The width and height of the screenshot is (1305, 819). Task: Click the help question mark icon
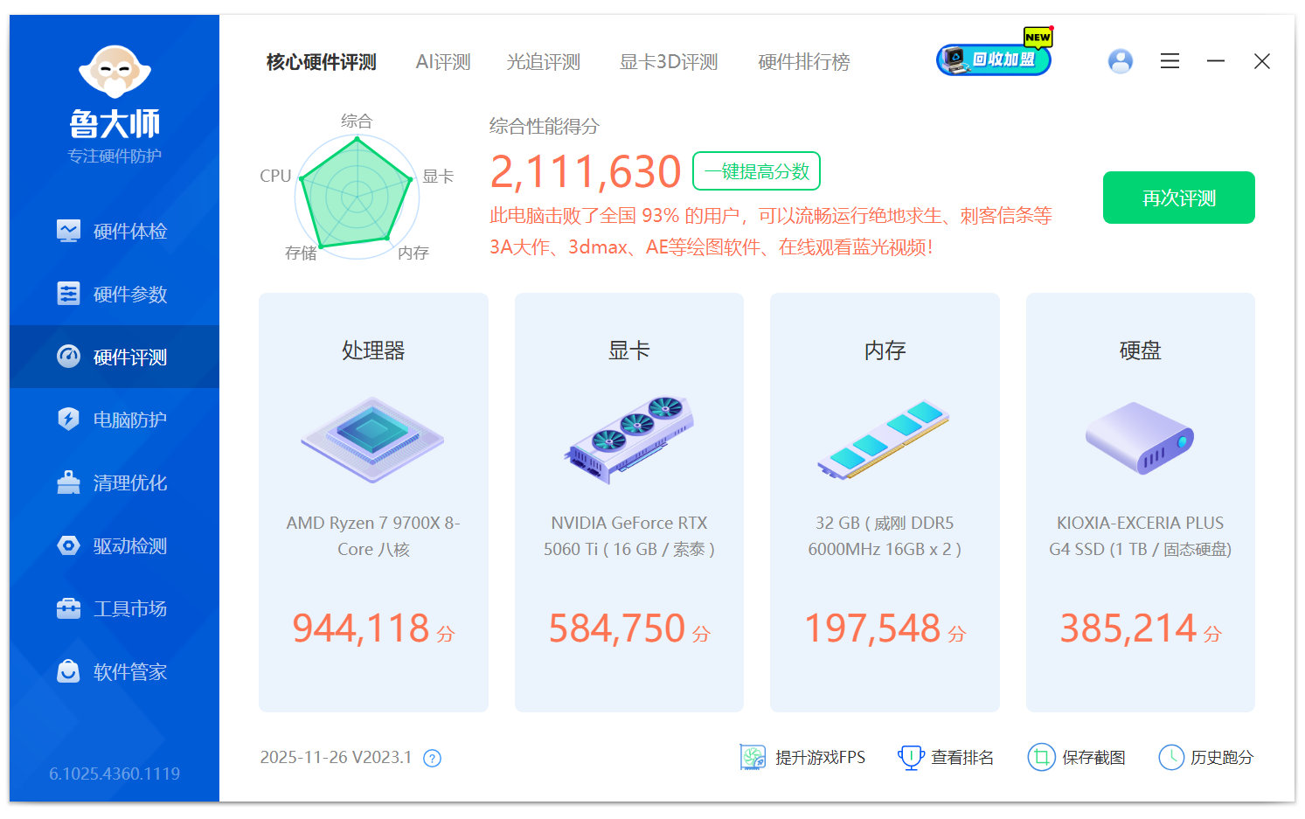coord(432,758)
